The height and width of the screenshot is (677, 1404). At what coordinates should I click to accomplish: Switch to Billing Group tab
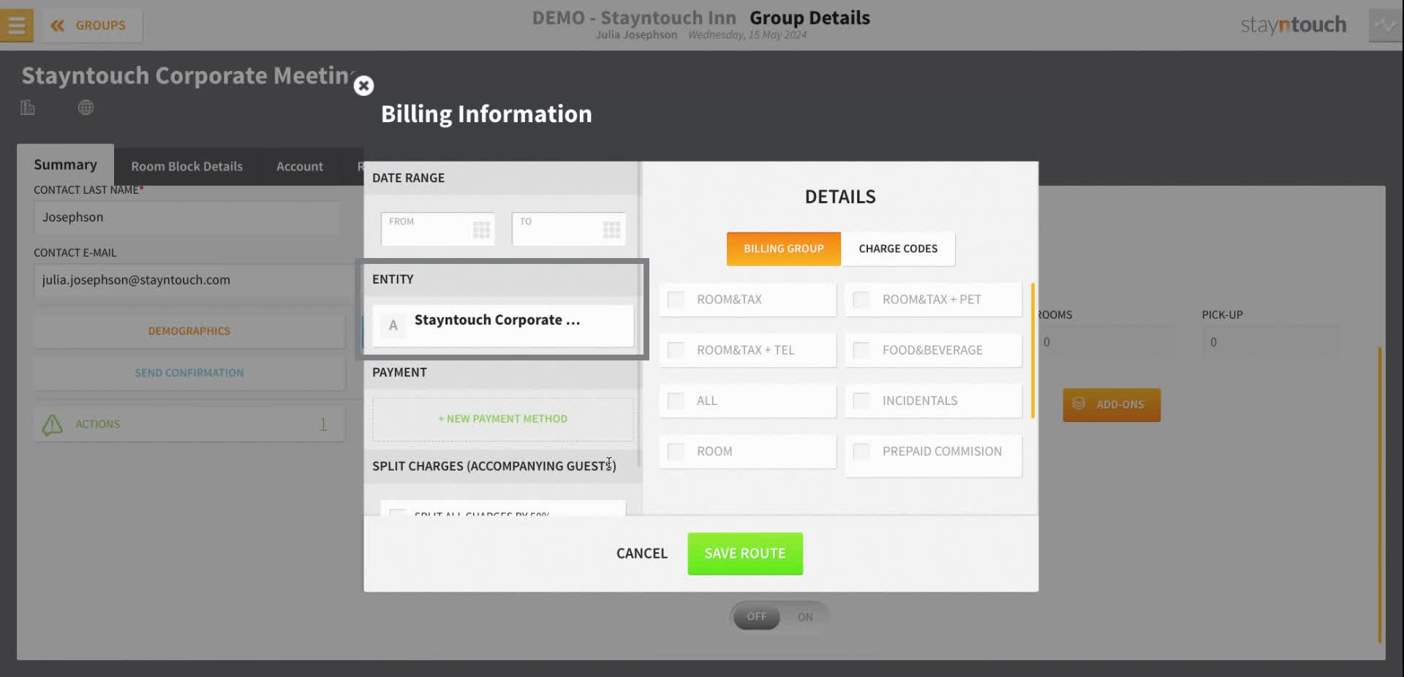pos(783,249)
